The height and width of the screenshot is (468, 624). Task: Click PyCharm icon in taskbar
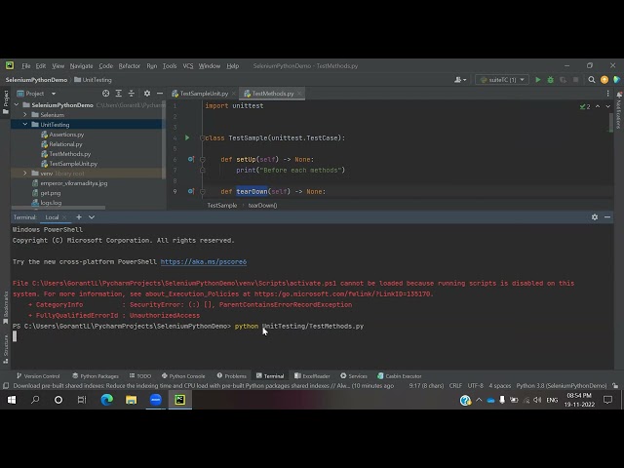click(x=179, y=400)
